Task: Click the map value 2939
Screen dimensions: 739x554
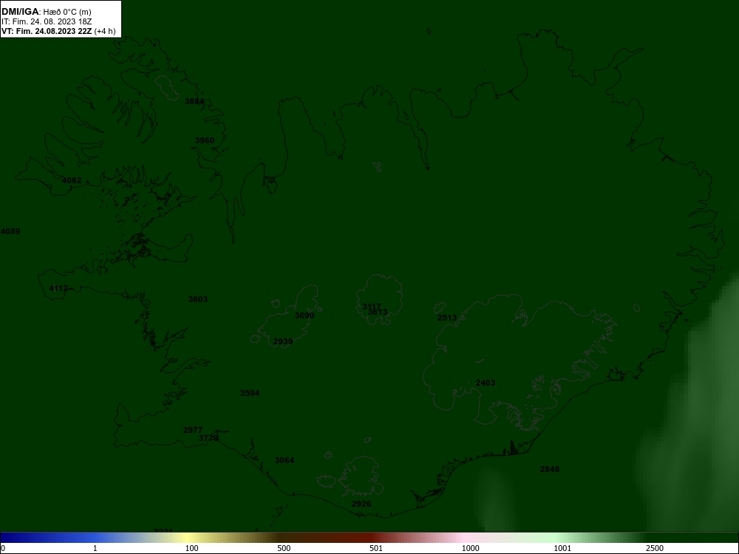Action: (x=283, y=341)
